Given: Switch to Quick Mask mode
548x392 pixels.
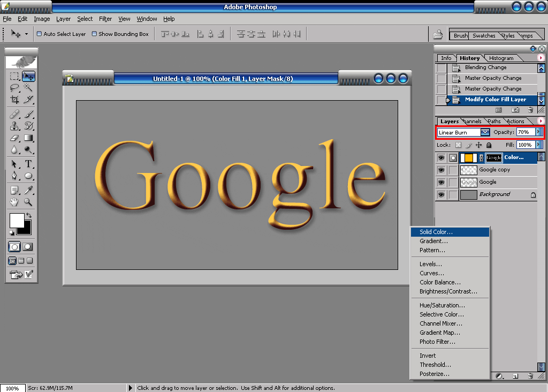Looking at the screenshot, I should [x=28, y=247].
